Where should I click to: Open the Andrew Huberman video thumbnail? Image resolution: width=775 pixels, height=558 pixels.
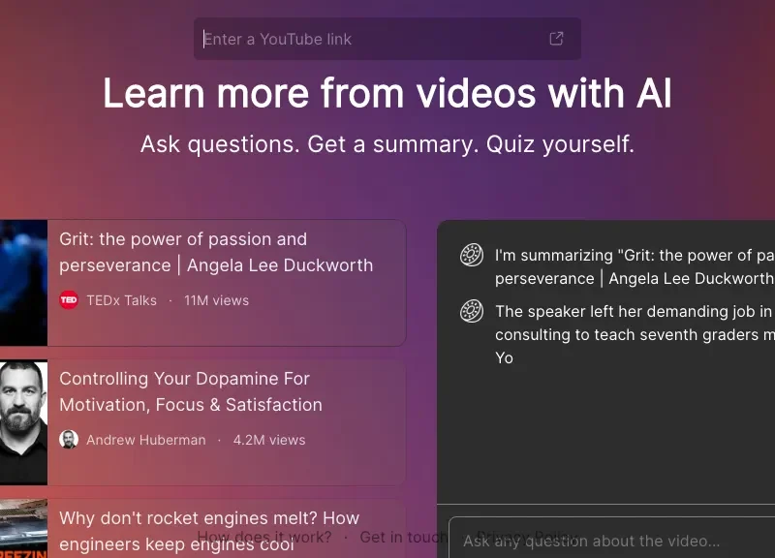tap(23, 422)
